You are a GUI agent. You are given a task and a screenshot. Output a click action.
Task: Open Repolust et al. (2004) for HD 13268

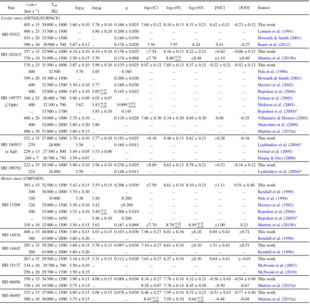(x=276, y=212)
